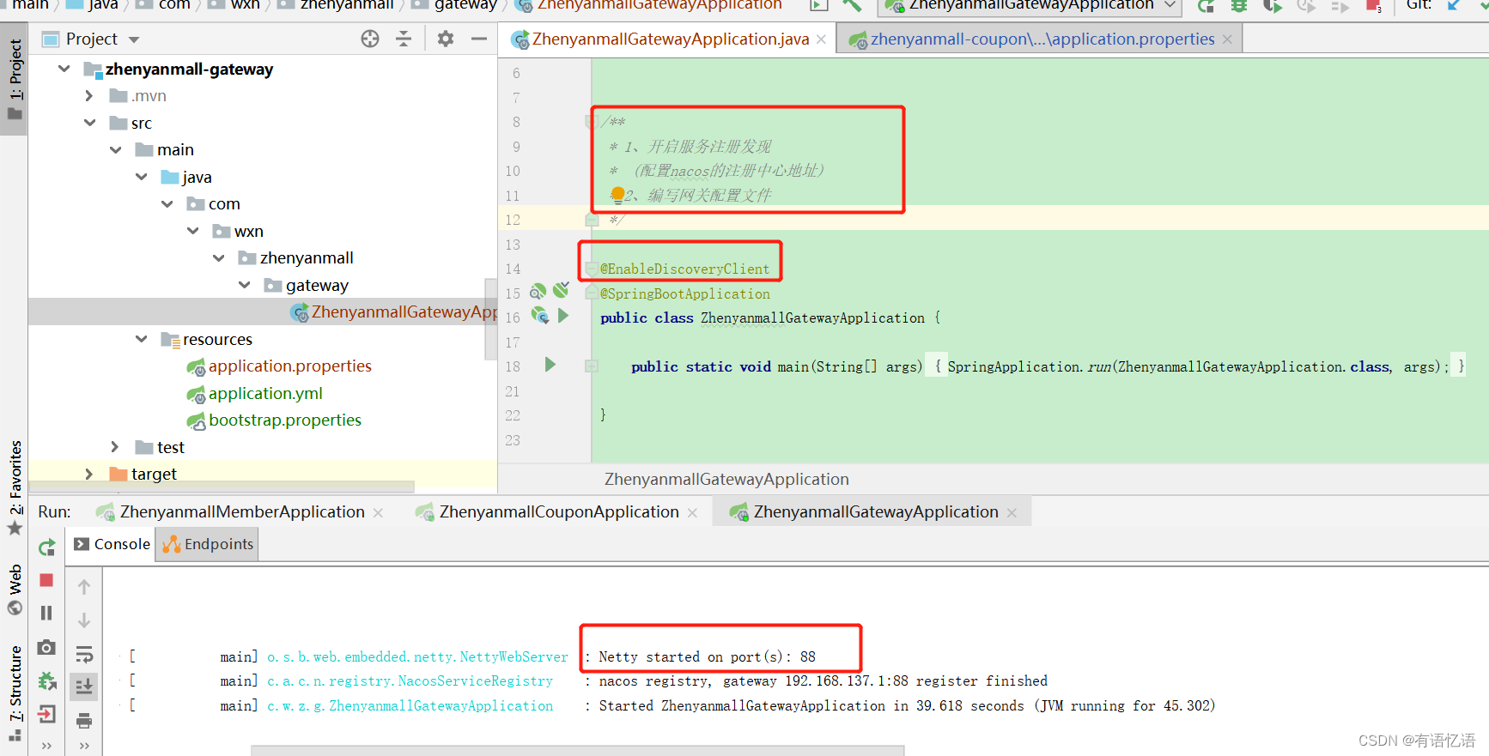Select the Console tab

click(x=112, y=544)
